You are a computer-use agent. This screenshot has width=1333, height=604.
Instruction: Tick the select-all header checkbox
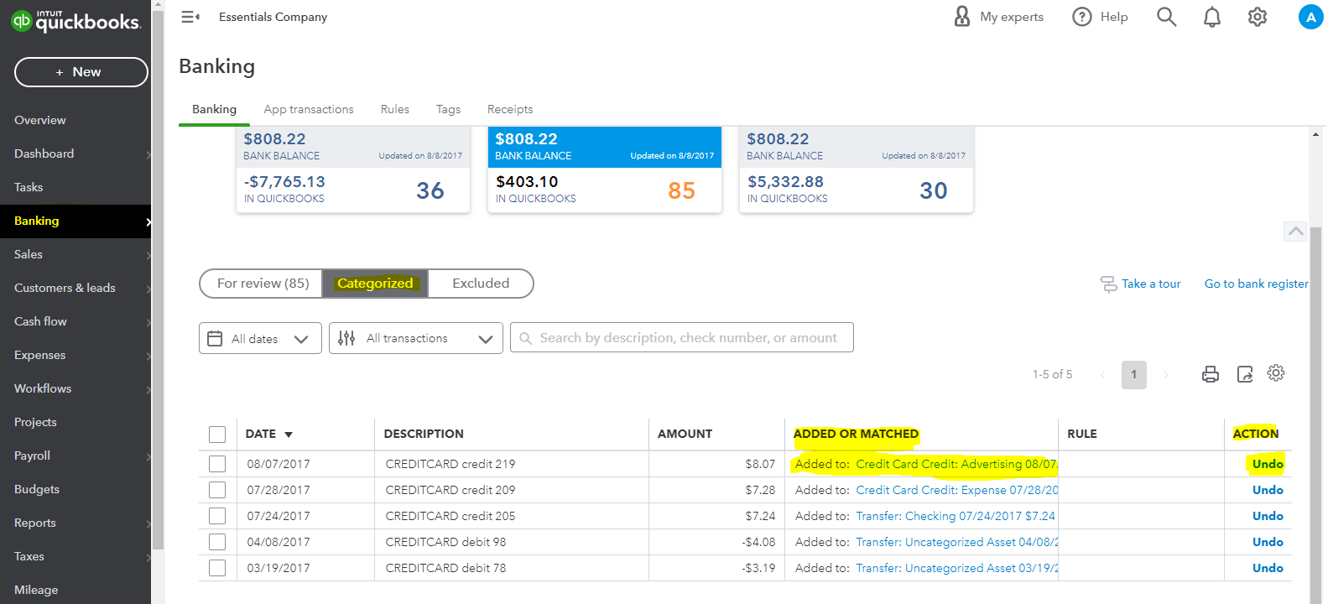[217, 435]
